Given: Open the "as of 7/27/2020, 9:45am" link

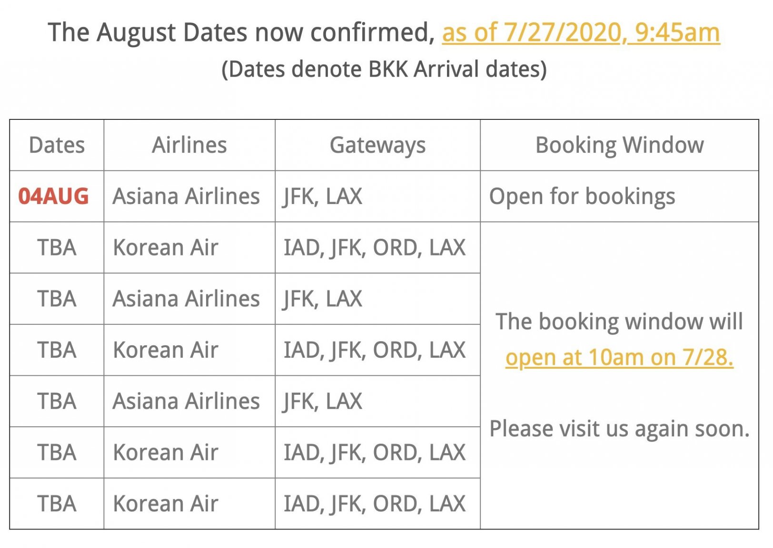Looking at the screenshot, I should [x=580, y=33].
